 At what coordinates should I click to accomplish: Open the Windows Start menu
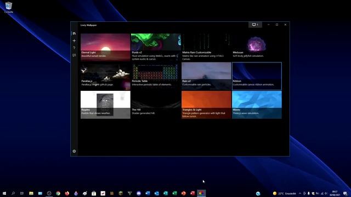[4, 193]
